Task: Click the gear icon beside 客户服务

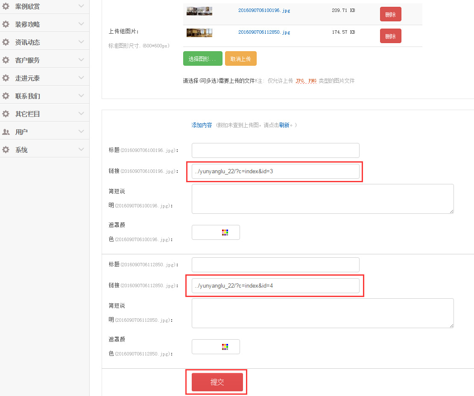Action: coord(6,60)
